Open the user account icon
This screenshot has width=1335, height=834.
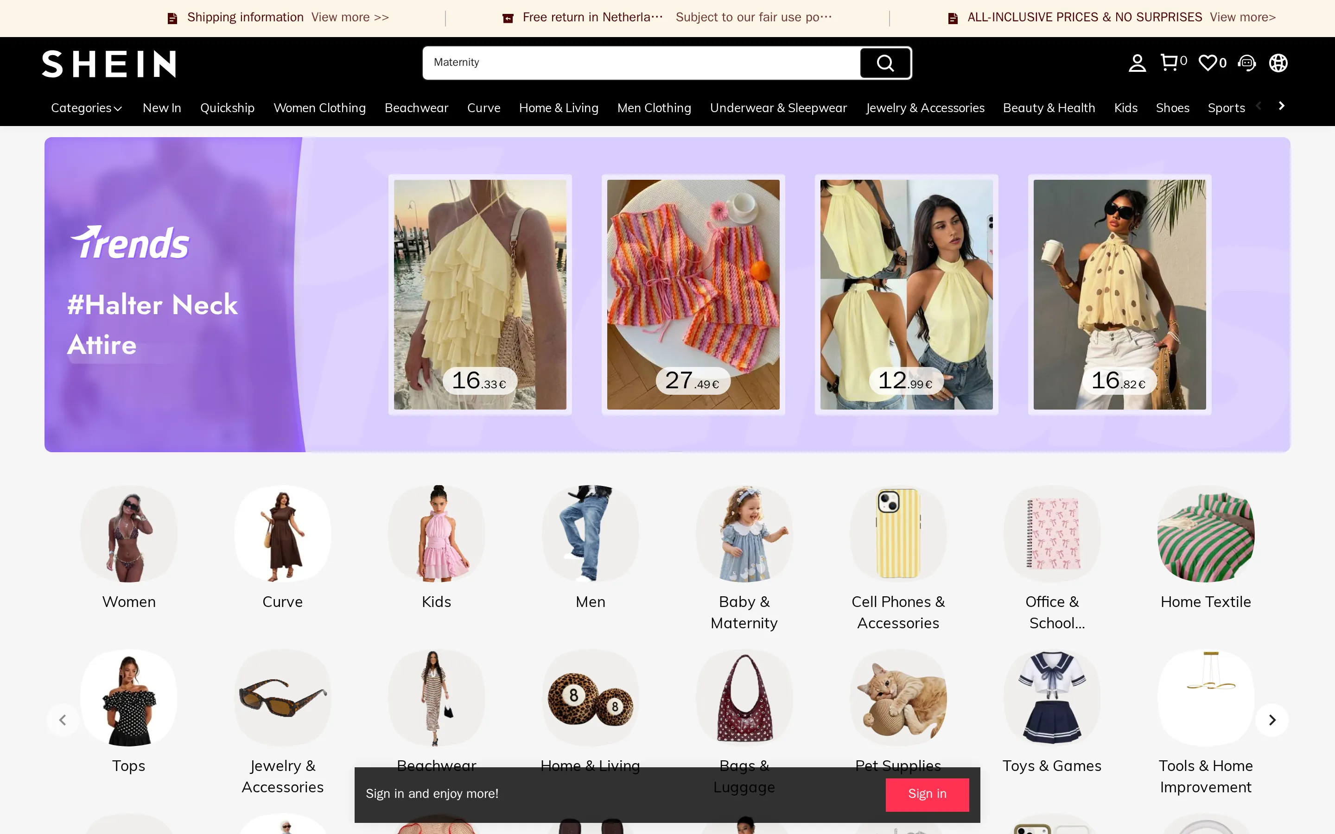pos(1137,63)
